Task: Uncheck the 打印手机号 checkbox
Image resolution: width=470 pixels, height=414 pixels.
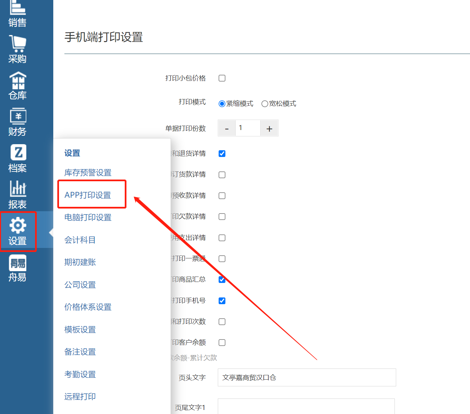Action: tap(222, 301)
